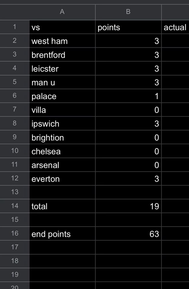Select the points cell for palace
The height and width of the screenshot is (289, 189).
coord(128,96)
